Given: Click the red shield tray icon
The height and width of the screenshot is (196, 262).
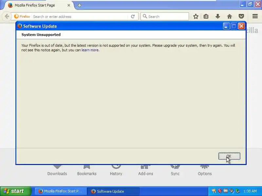Looking at the screenshot, I should pyautogui.click(x=219, y=191).
